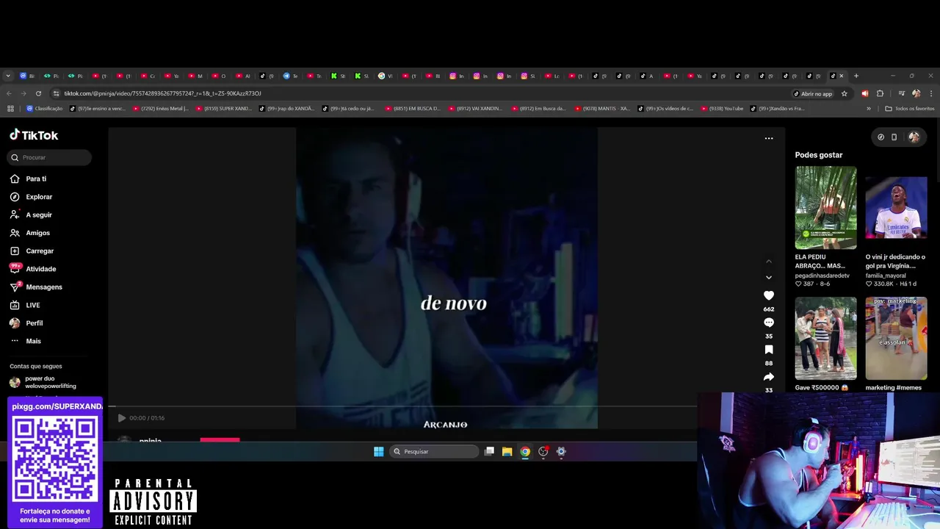Click the phone app icon in pill
Viewport: 940px width, 529px height.
(894, 137)
